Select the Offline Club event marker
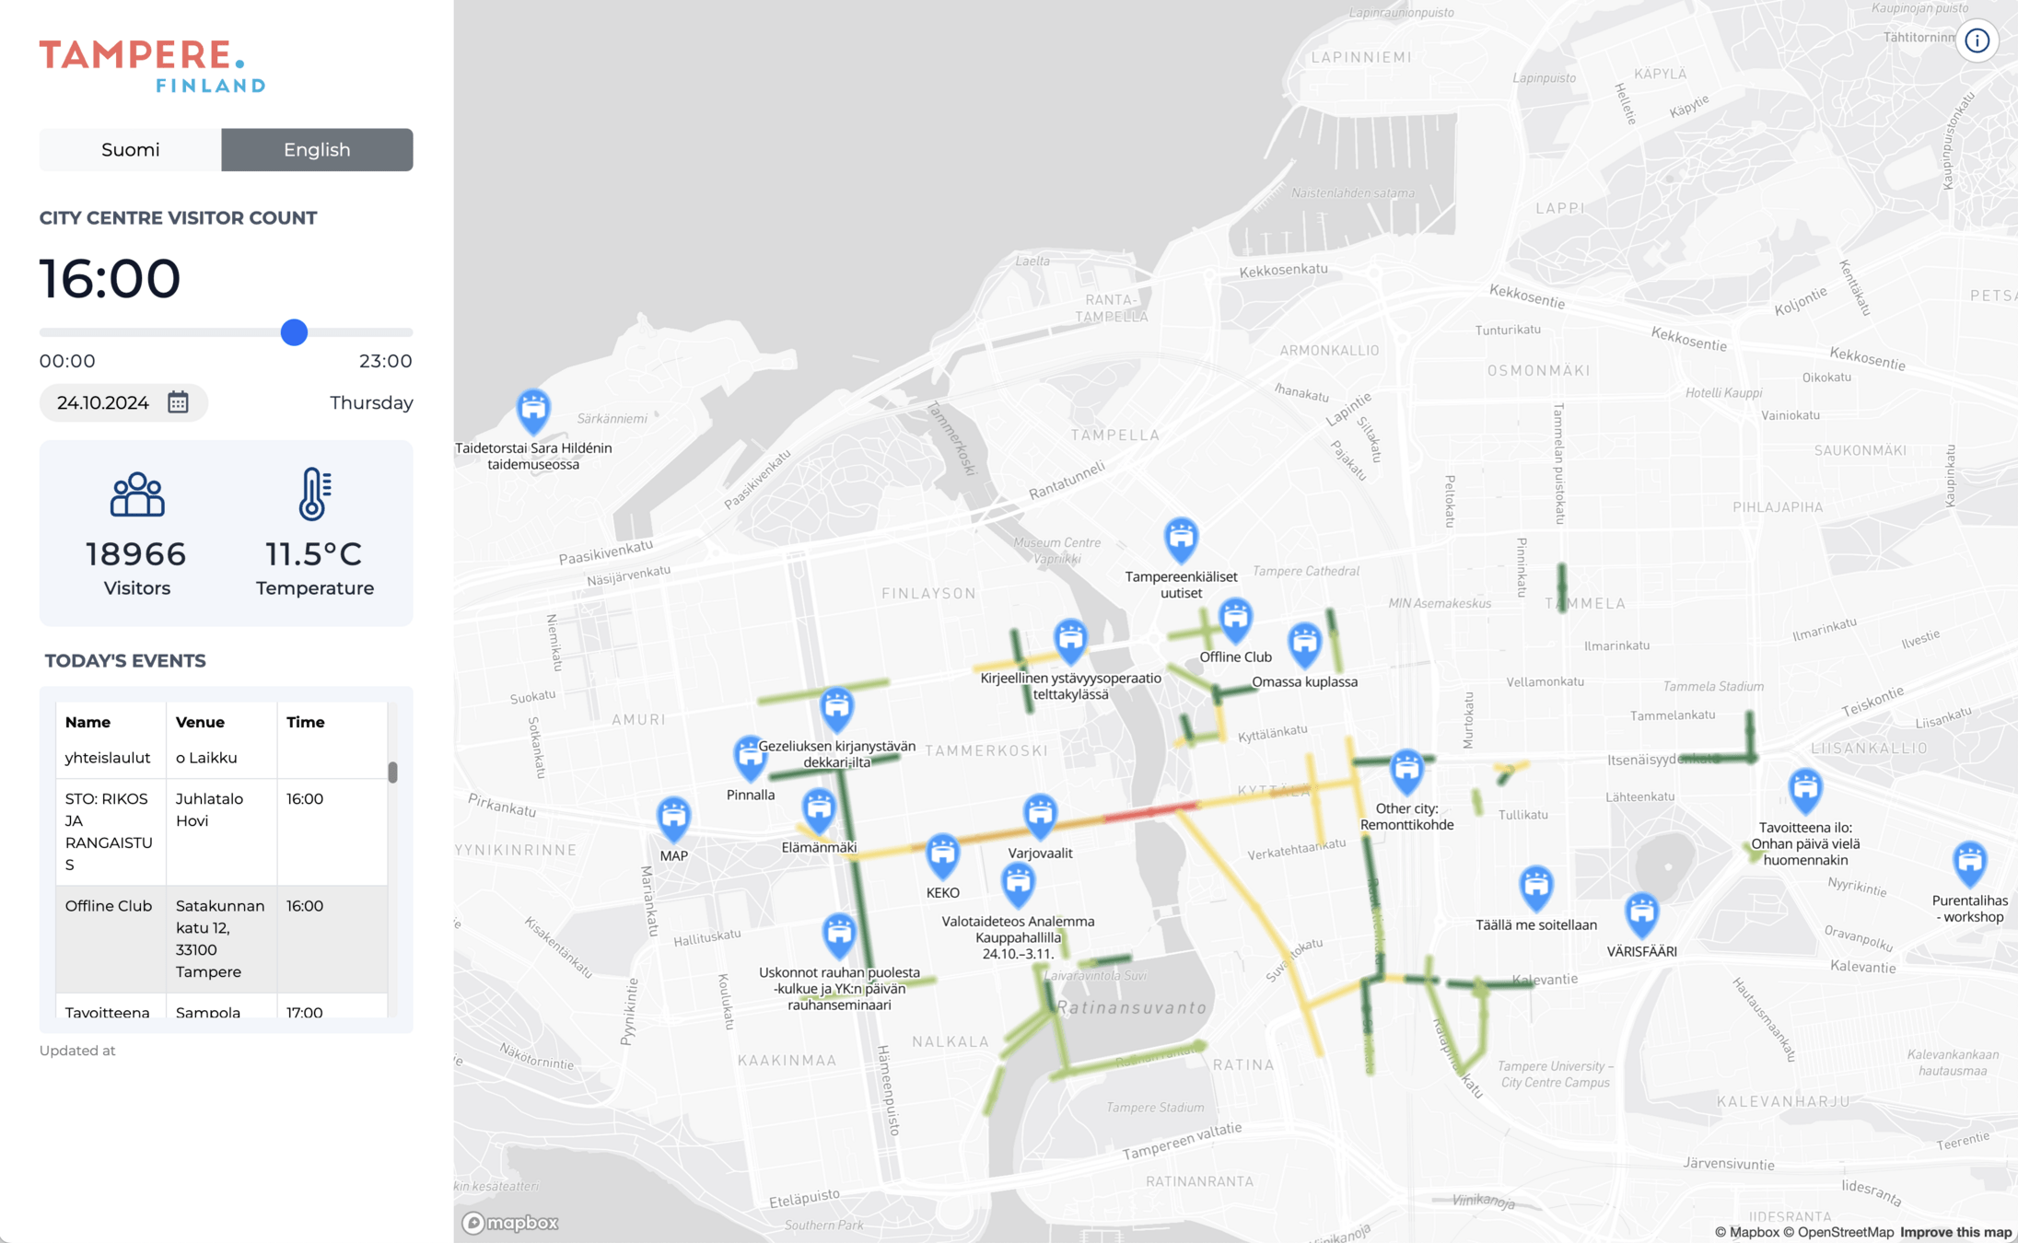 click(x=1235, y=621)
